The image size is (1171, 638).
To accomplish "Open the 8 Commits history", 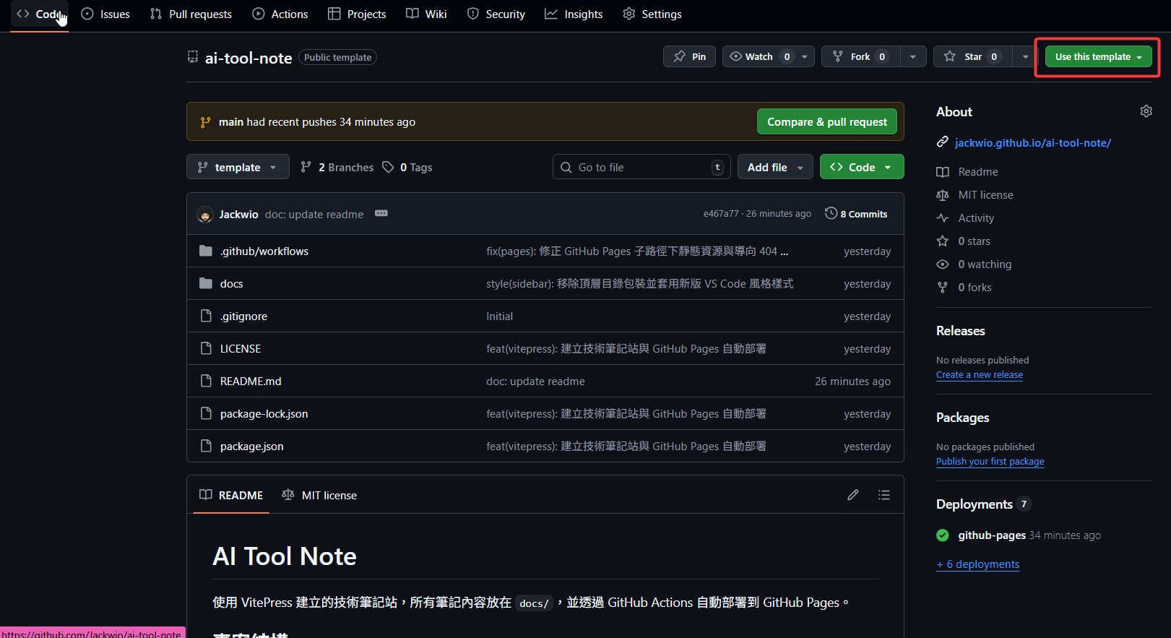I will (x=856, y=214).
